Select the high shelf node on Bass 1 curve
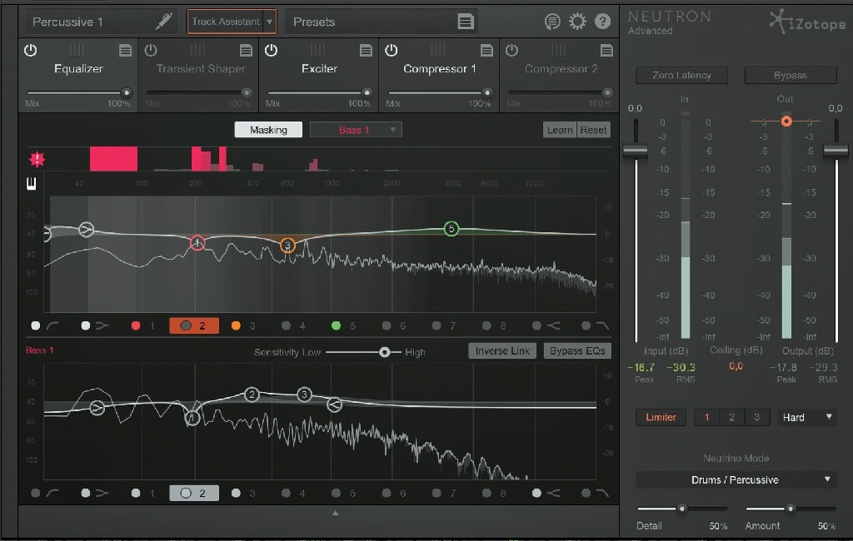853x541 pixels. point(335,405)
